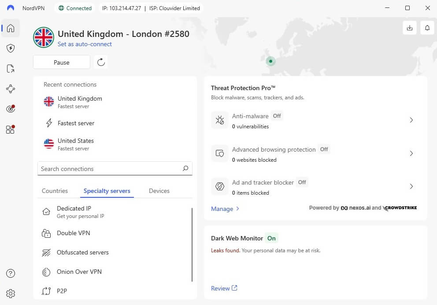
Task: Click the green server location dot on map
Action: (x=270, y=61)
